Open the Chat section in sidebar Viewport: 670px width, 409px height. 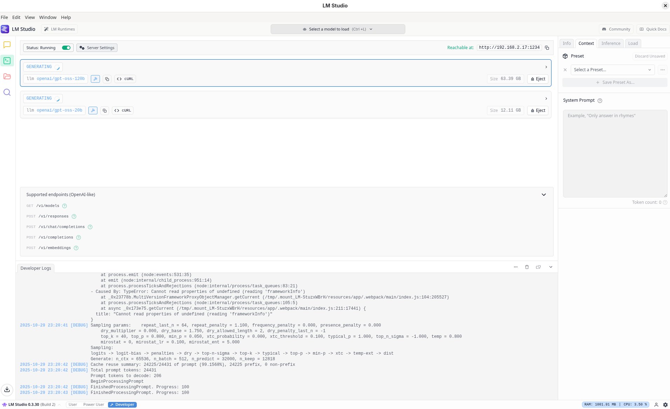(x=7, y=45)
